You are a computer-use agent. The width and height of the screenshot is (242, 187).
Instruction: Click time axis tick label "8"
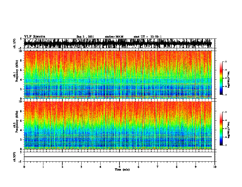click(177, 167)
